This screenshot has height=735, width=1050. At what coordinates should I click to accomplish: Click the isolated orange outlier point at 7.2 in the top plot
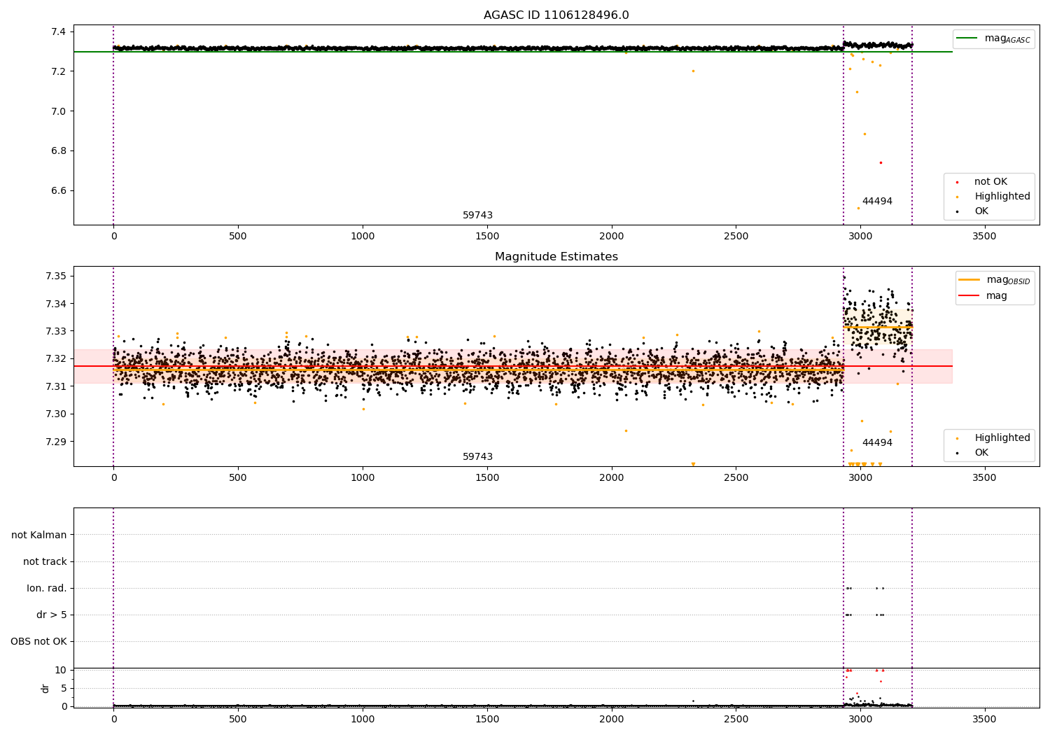[693, 71]
